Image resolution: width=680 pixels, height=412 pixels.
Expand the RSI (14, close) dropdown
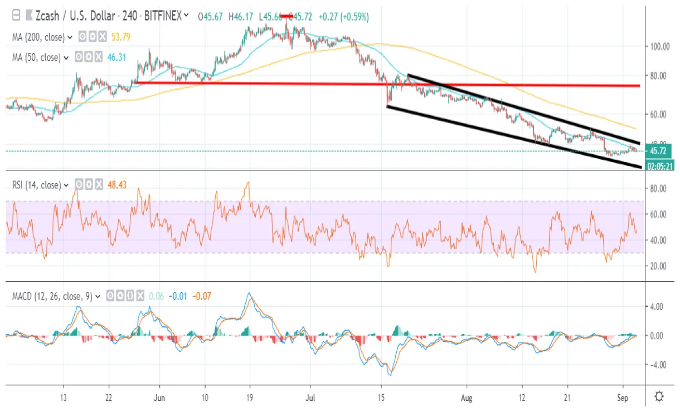coord(66,184)
